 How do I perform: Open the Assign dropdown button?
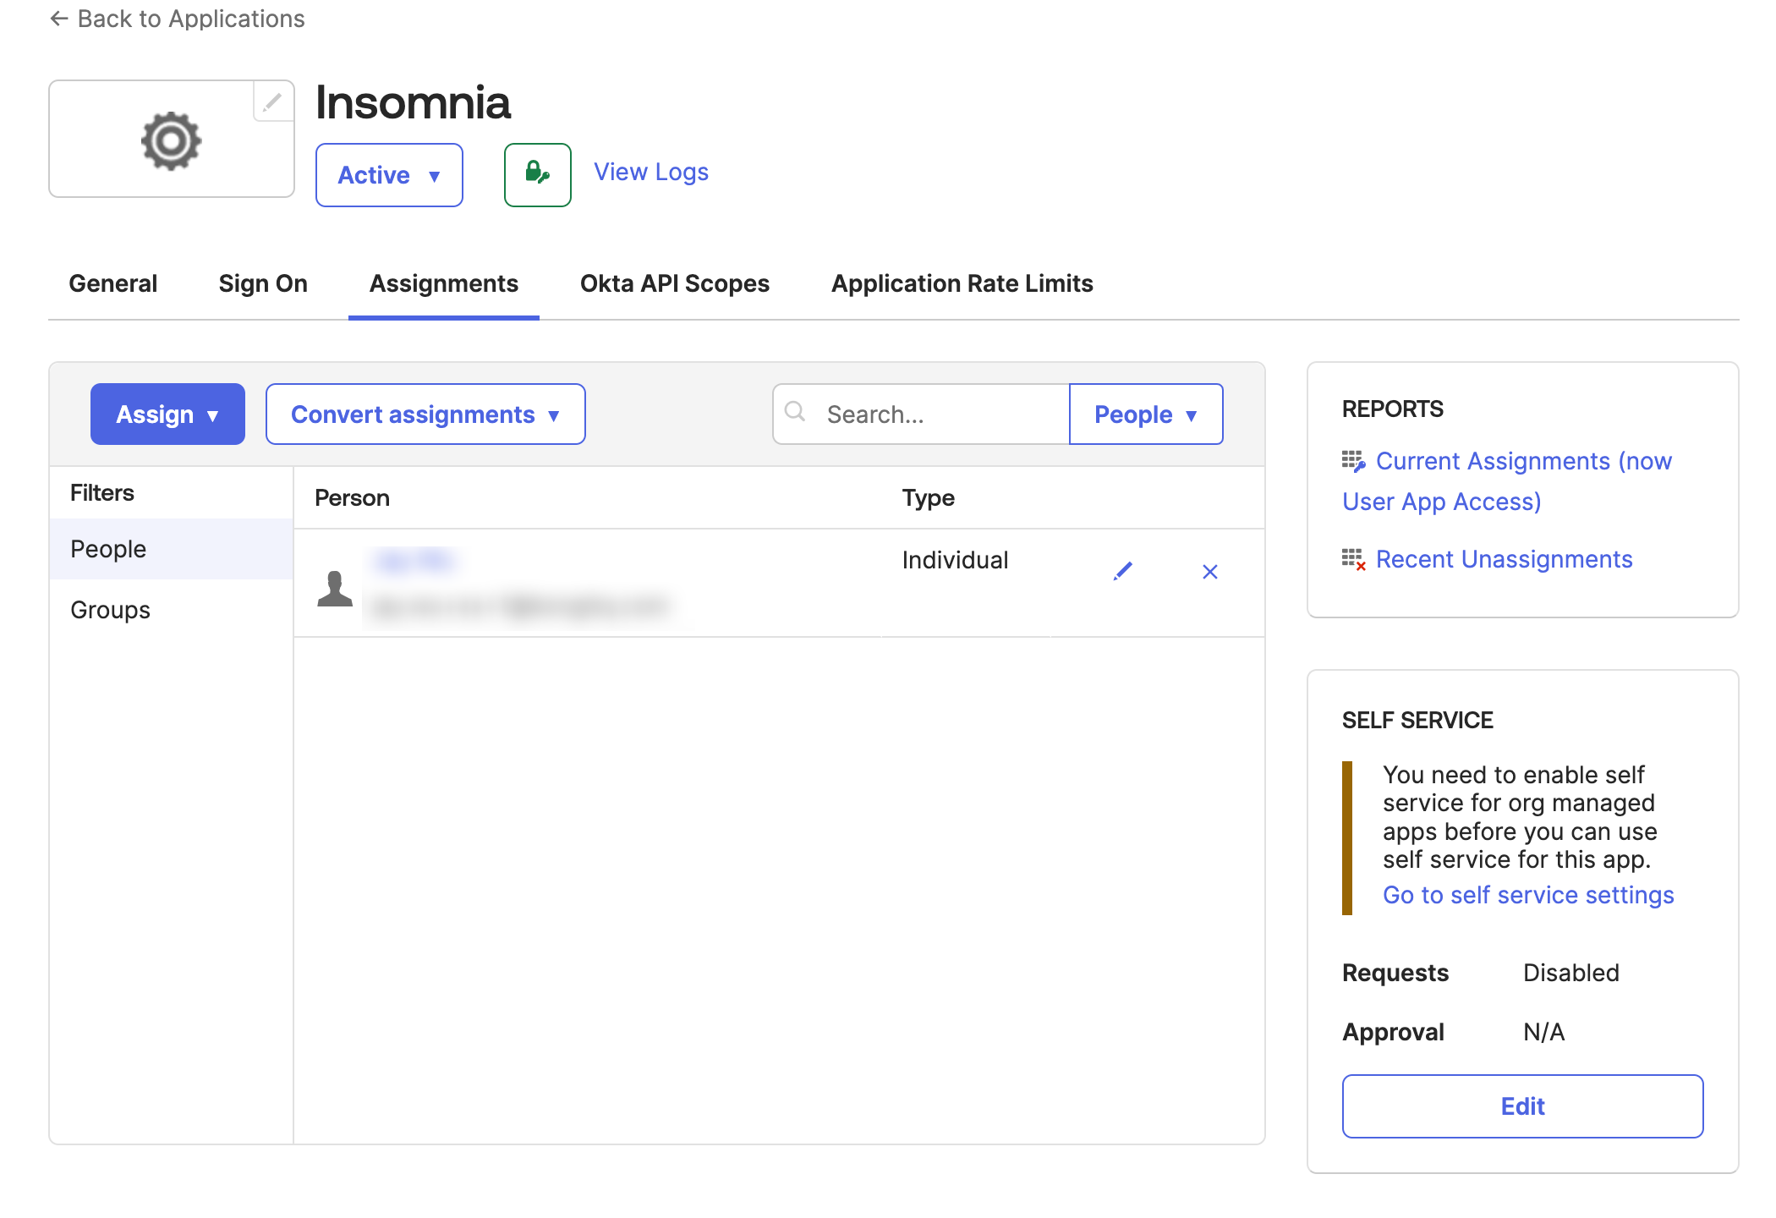[x=167, y=414]
